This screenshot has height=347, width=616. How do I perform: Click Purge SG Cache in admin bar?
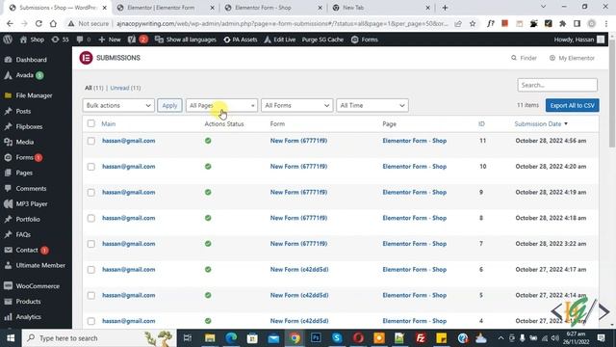[322, 40]
